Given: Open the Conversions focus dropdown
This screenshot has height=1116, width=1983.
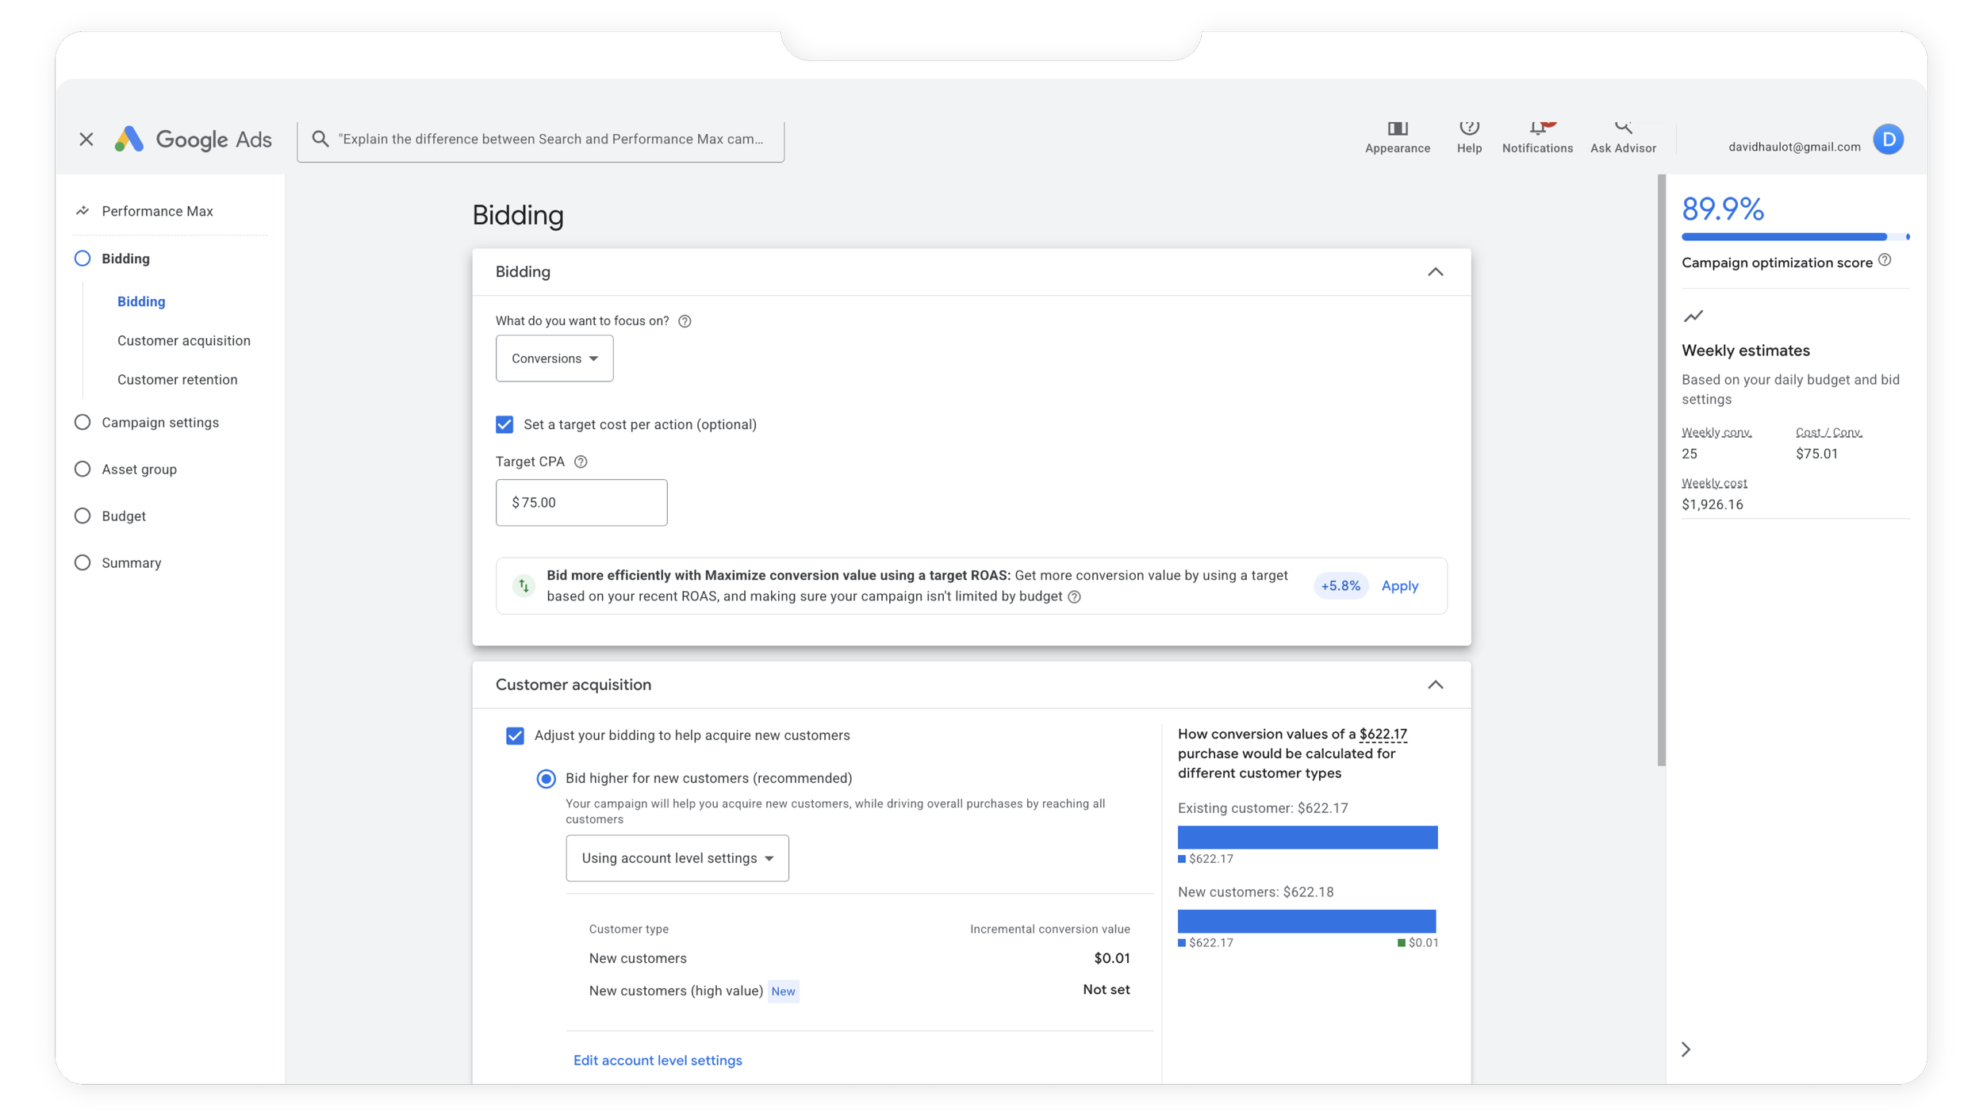Looking at the screenshot, I should pyautogui.click(x=554, y=359).
